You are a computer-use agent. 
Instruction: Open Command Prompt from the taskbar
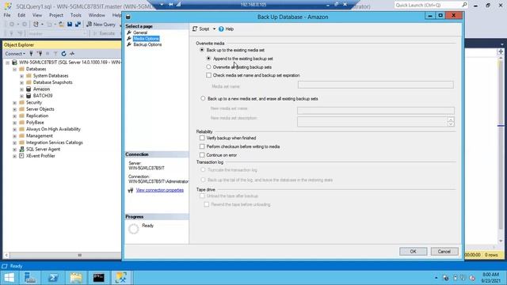point(98,278)
